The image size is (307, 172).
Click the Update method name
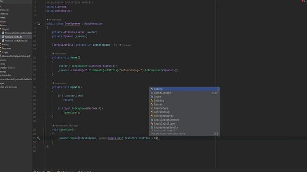[75, 87]
